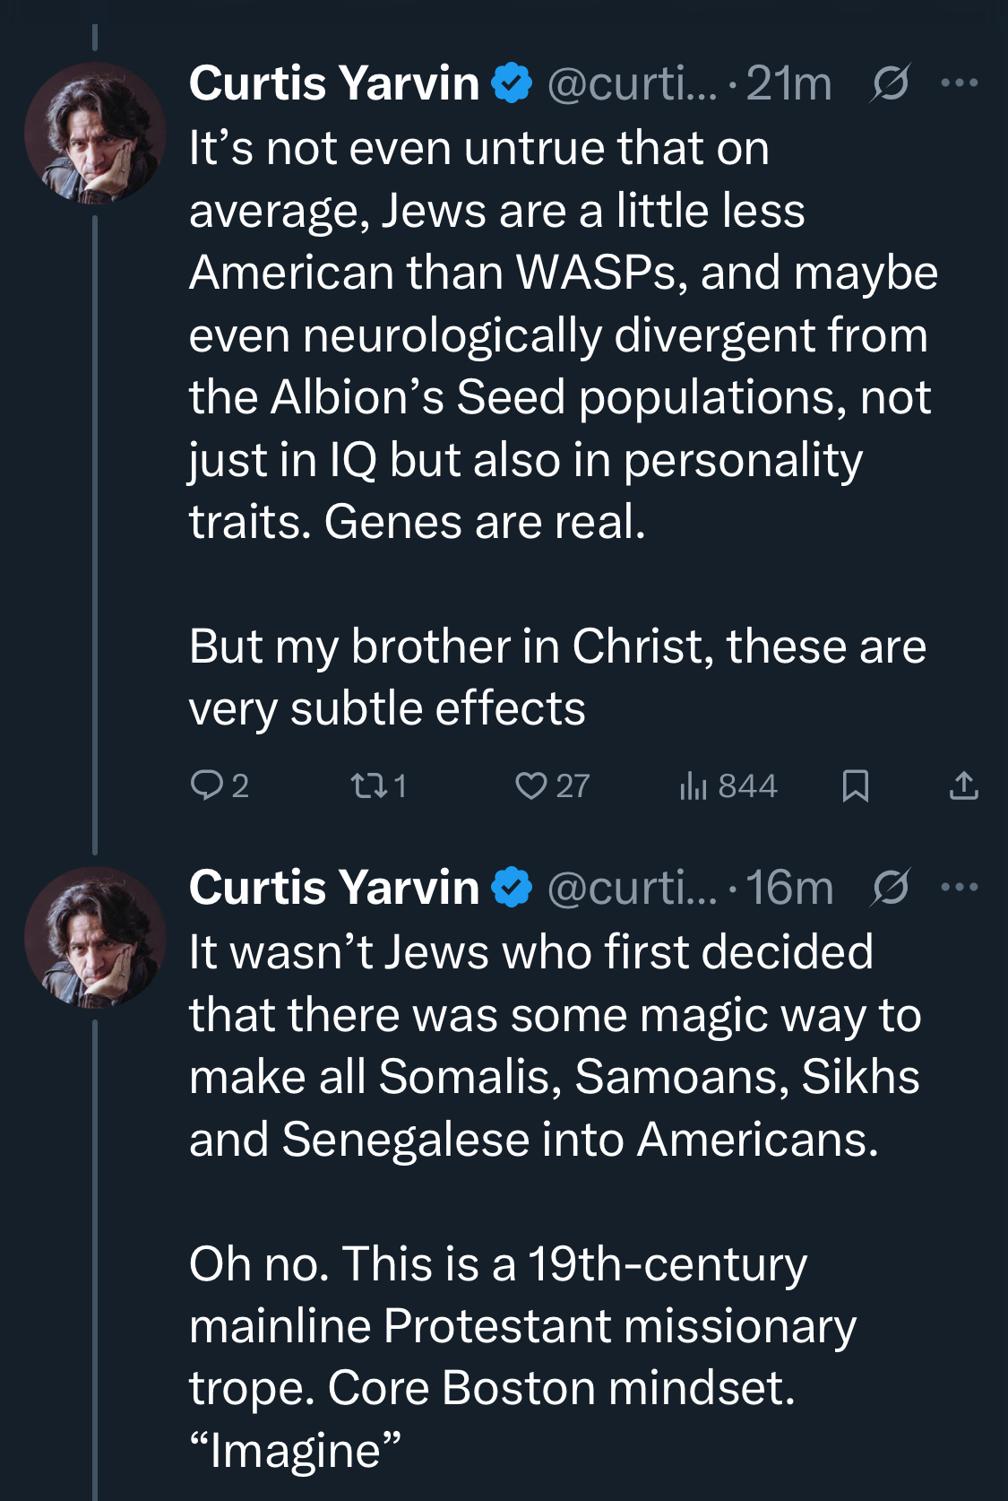Open Curtis Yarvin name on second tweet
This screenshot has width=1008, height=1501.
(334, 888)
